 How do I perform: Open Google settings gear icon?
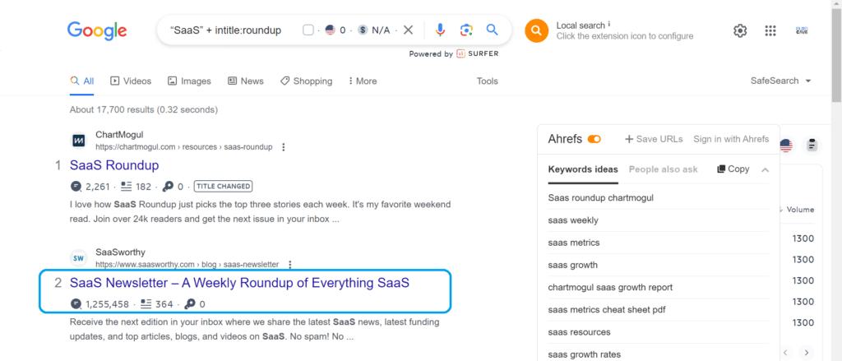click(x=740, y=30)
